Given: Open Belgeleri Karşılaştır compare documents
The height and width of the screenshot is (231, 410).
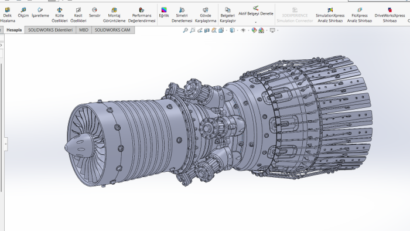Looking at the screenshot, I should [228, 15].
